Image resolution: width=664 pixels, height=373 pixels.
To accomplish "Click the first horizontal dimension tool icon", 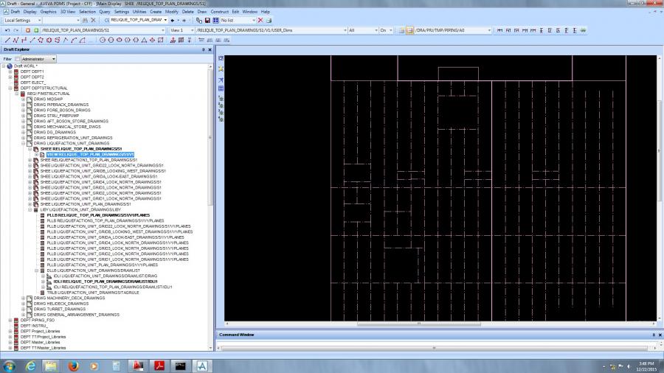I will [499, 30].
